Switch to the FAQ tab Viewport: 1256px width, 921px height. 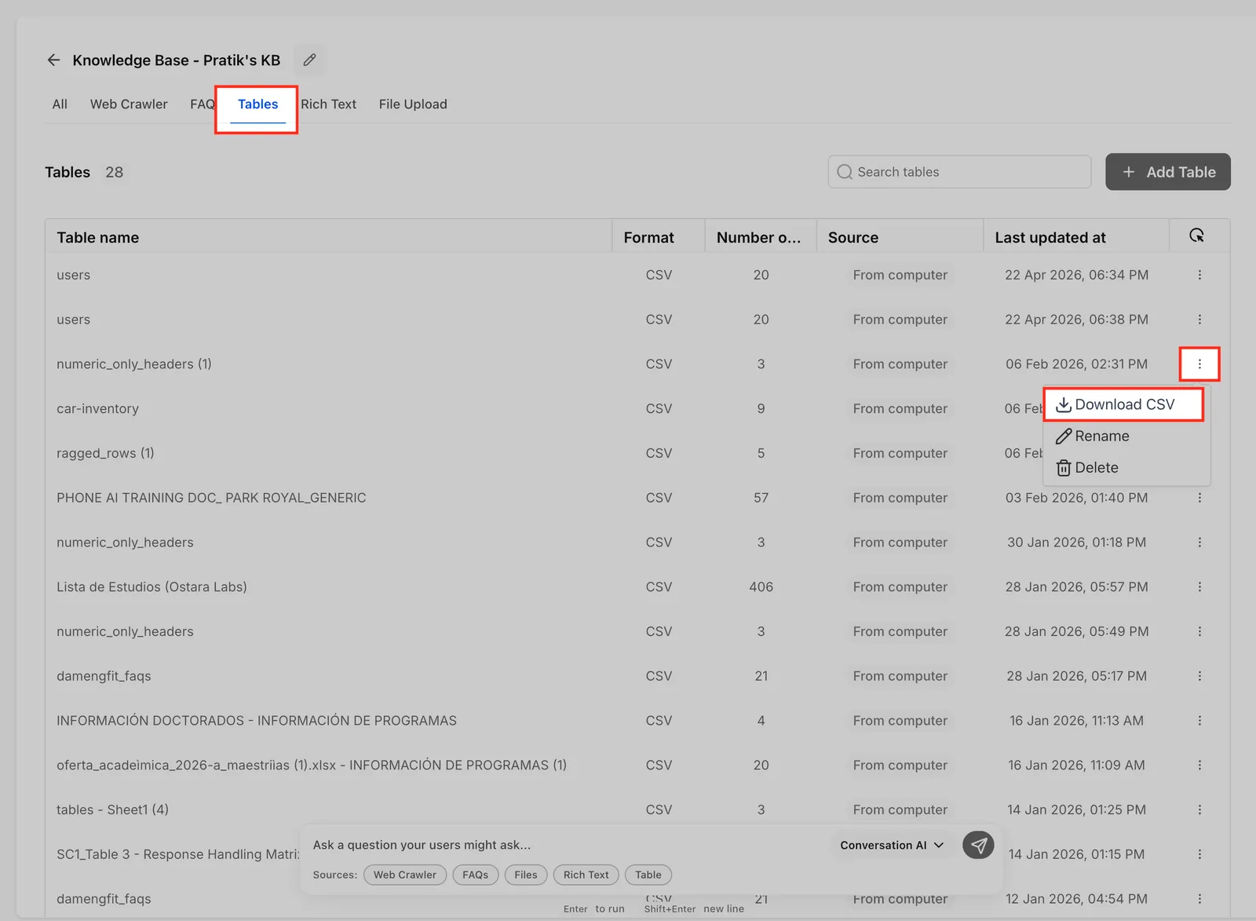[202, 104]
